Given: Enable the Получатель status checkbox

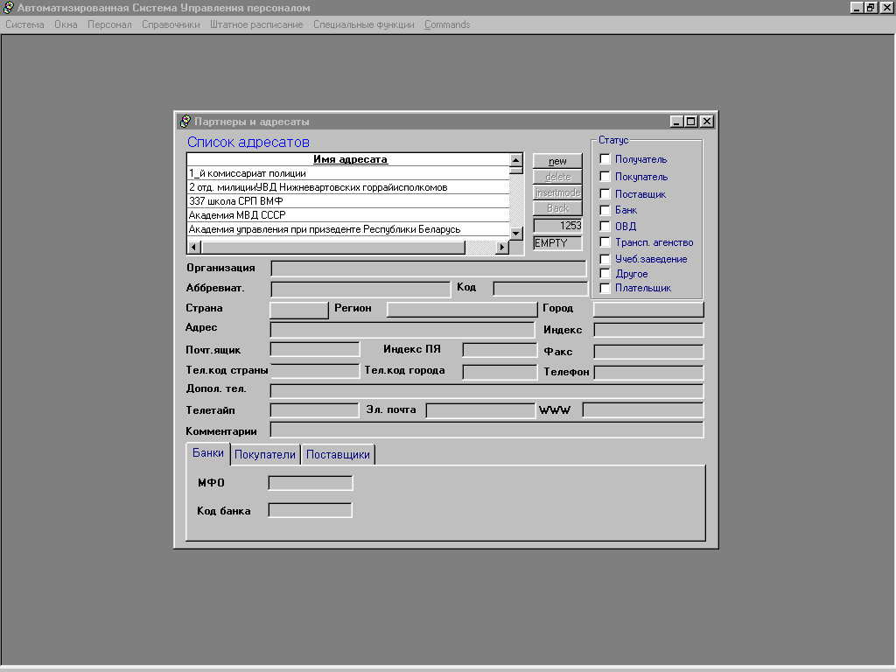Looking at the screenshot, I should click(x=605, y=159).
